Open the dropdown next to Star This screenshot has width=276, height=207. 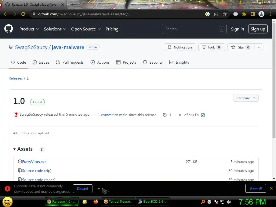click(259, 47)
